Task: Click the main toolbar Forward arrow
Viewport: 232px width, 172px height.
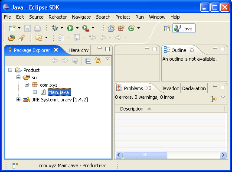Action: [118, 38]
